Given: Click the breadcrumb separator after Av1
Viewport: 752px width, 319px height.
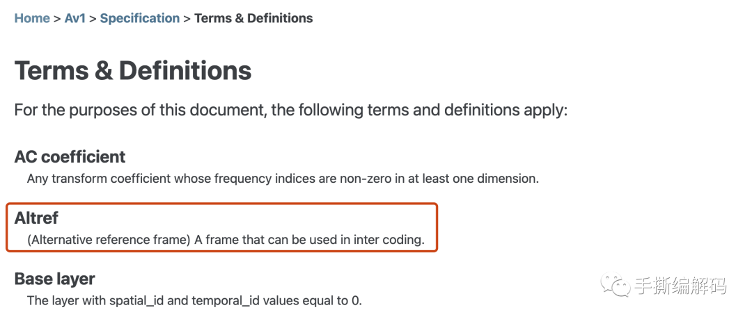Looking at the screenshot, I should [x=93, y=19].
